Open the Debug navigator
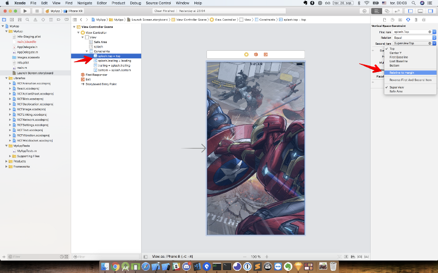Screen dimensions: 438x273 pos(51,20)
